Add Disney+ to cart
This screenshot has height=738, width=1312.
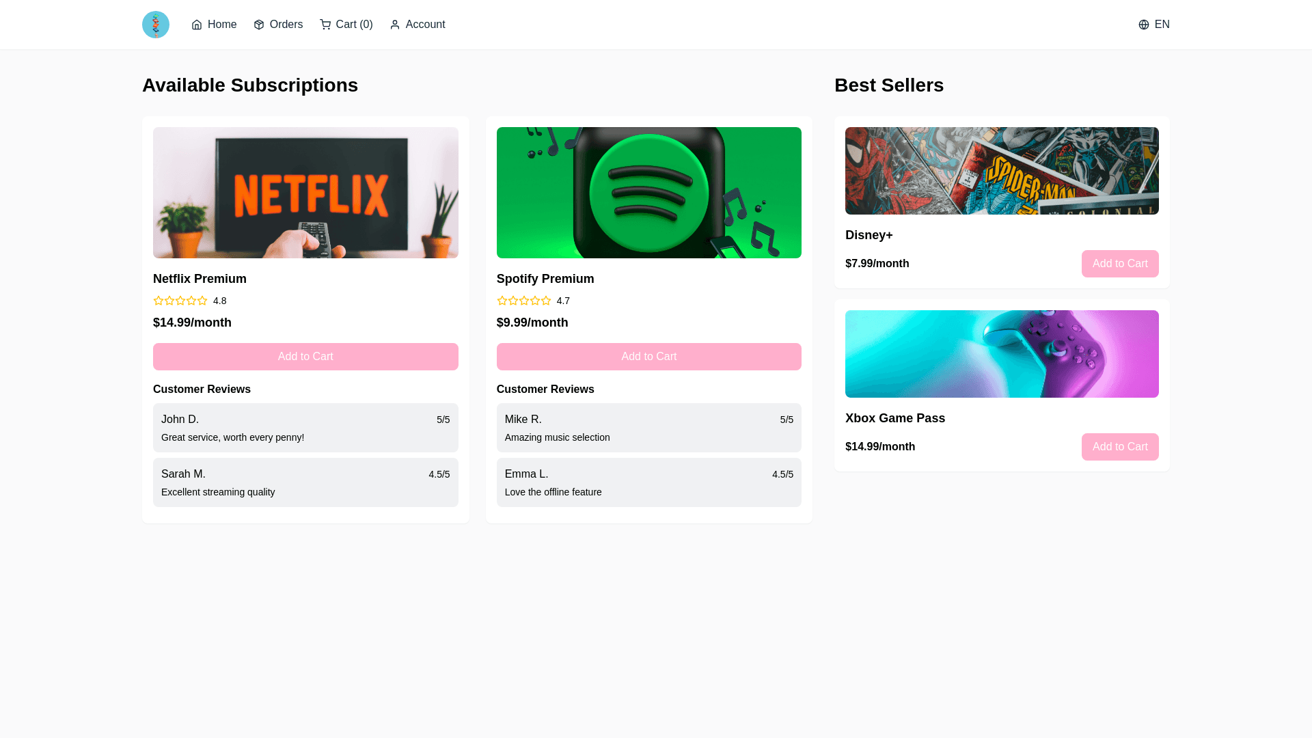coord(1119,264)
